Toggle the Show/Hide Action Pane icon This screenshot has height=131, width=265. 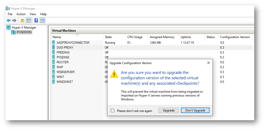pyautogui.click(x=42, y=21)
